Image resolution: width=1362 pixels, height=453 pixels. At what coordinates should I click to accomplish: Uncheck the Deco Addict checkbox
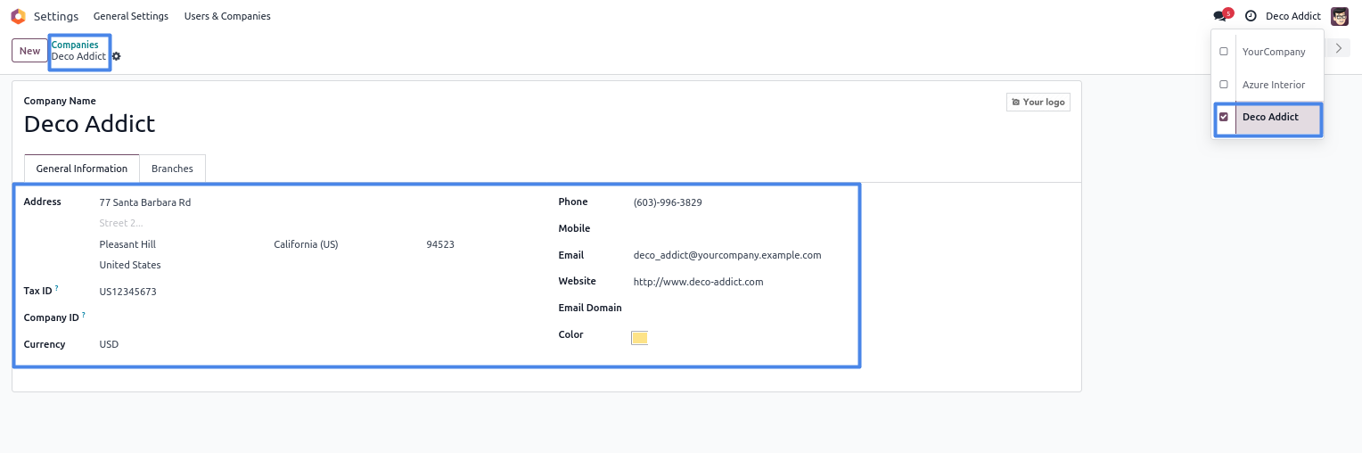pyautogui.click(x=1223, y=117)
